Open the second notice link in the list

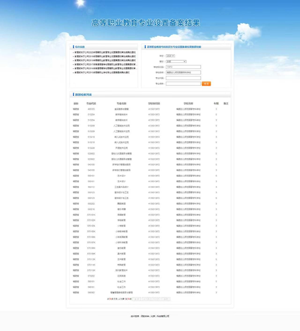(105, 56)
